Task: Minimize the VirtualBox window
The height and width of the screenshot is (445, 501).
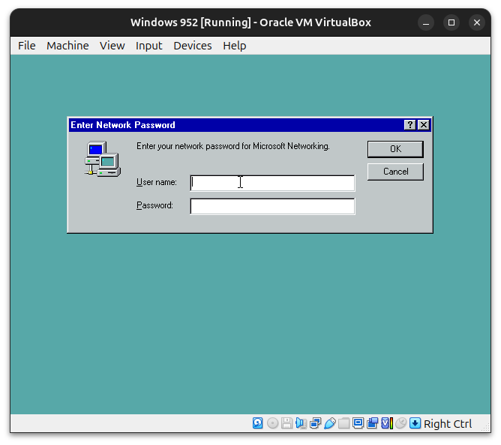Action: pyautogui.click(x=426, y=22)
